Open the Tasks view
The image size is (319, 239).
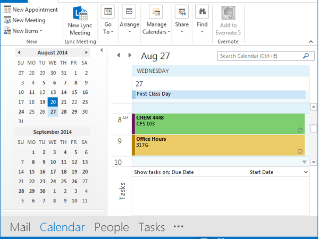(152, 227)
